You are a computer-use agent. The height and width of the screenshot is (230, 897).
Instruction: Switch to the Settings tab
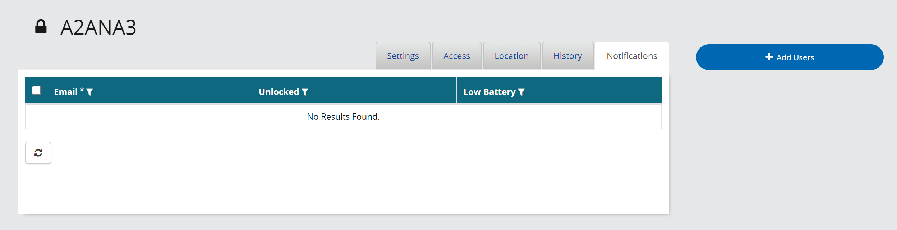(x=403, y=56)
